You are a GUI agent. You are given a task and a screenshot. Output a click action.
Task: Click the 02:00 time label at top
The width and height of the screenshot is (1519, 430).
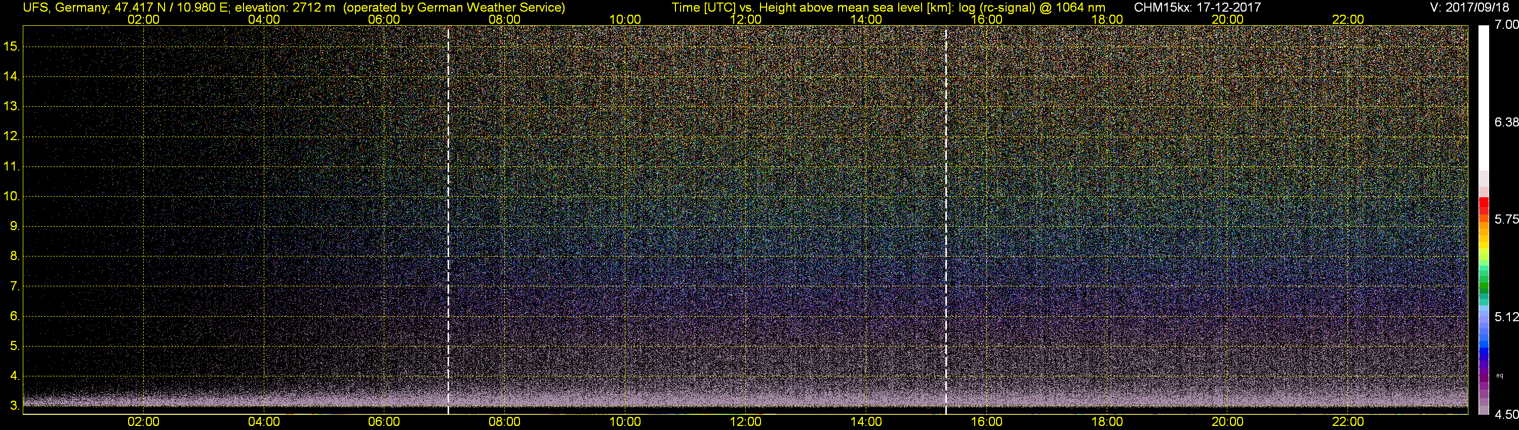143,19
